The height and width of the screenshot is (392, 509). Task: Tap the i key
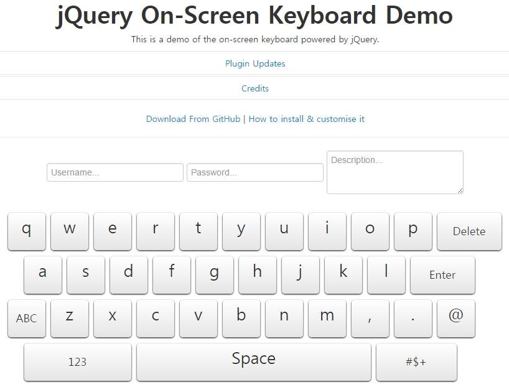[327, 231]
